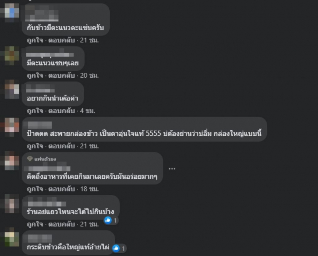Screen dimensions: 318x256
Task: Open three-dots menu beside คิดถึงอาหาร comment
Action: (172, 169)
